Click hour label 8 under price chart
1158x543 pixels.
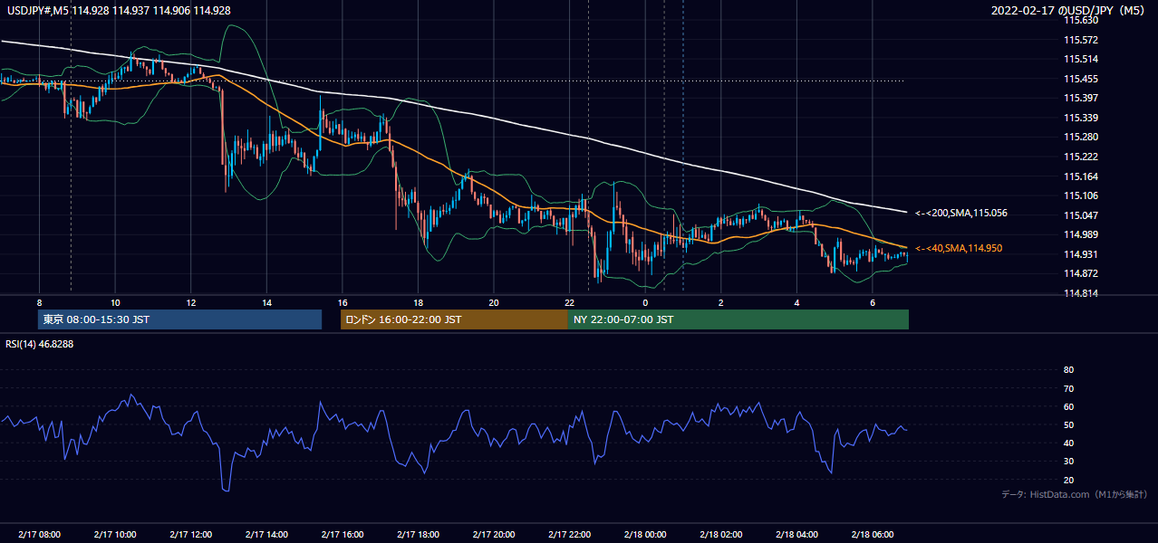(x=39, y=302)
